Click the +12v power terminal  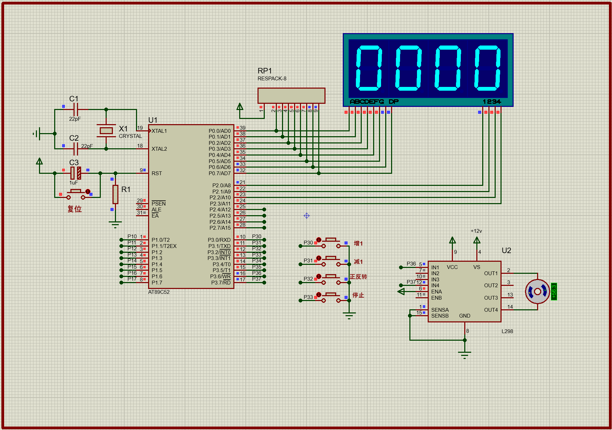[477, 240]
